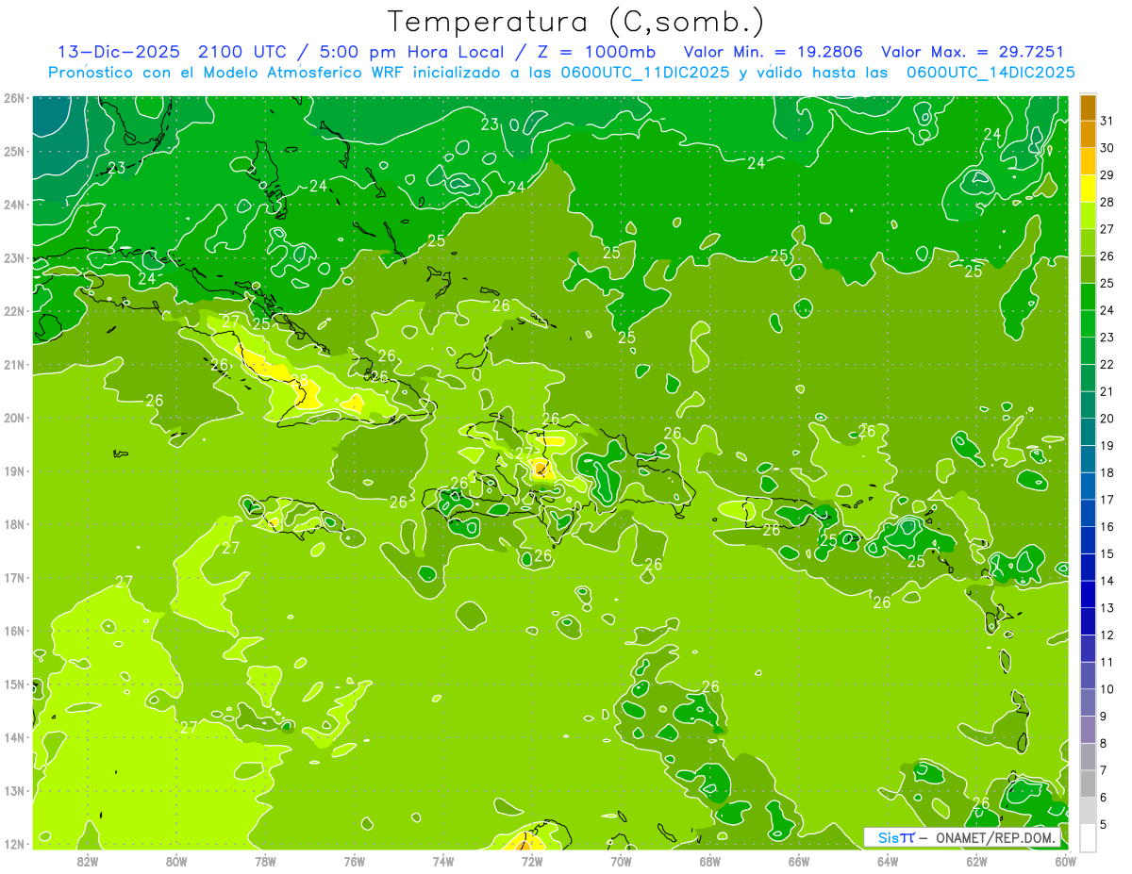Pick the dark blue legend swatch between 12 and 13

(1088, 621)
